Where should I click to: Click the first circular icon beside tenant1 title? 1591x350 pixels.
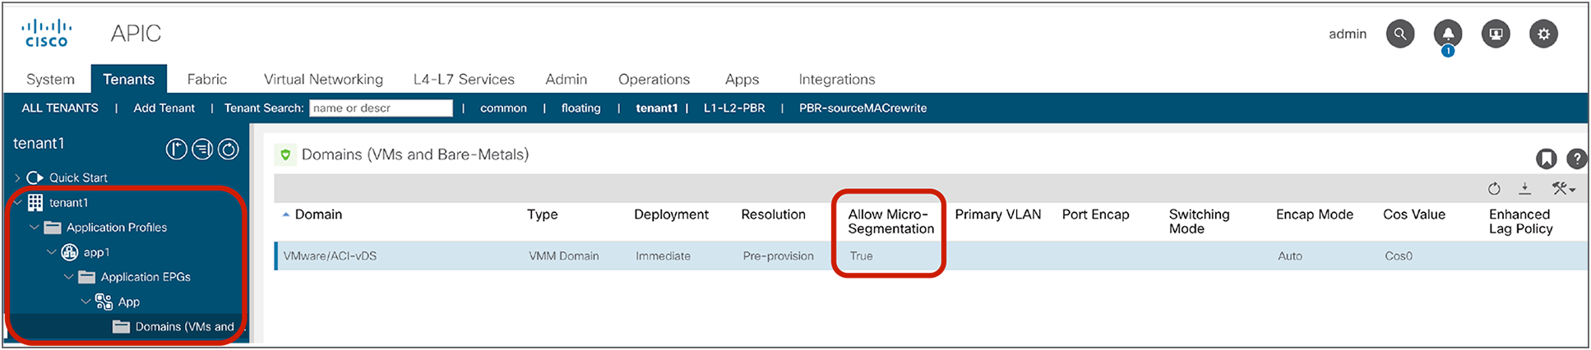click(176, 149)
